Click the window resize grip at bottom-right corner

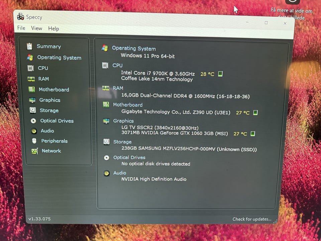[276, 221]
